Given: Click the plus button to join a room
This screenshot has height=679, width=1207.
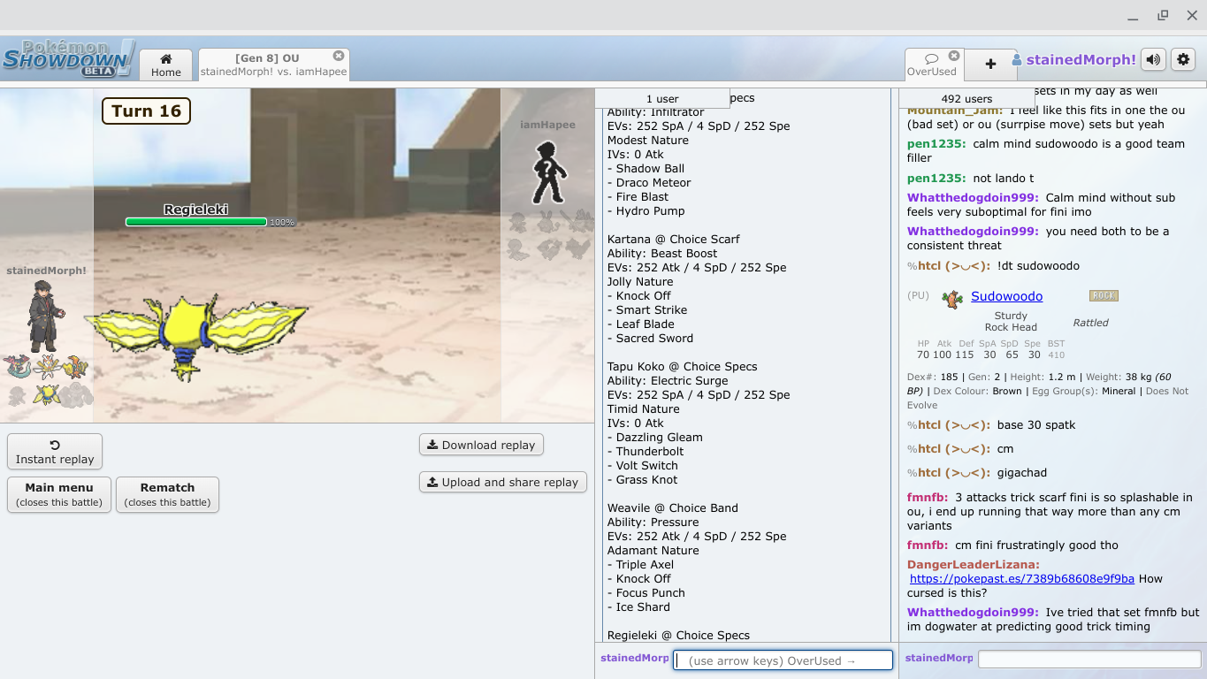Looking at the screenshot, I should coord(990,64).
